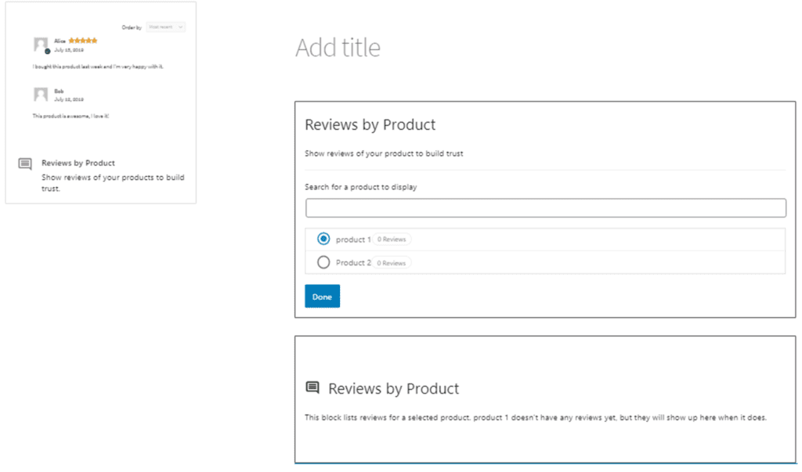The width and height of the screenshot is (802, 472).
Task: Click Alice's avatar image in the preview
Action: click(41, 44)
